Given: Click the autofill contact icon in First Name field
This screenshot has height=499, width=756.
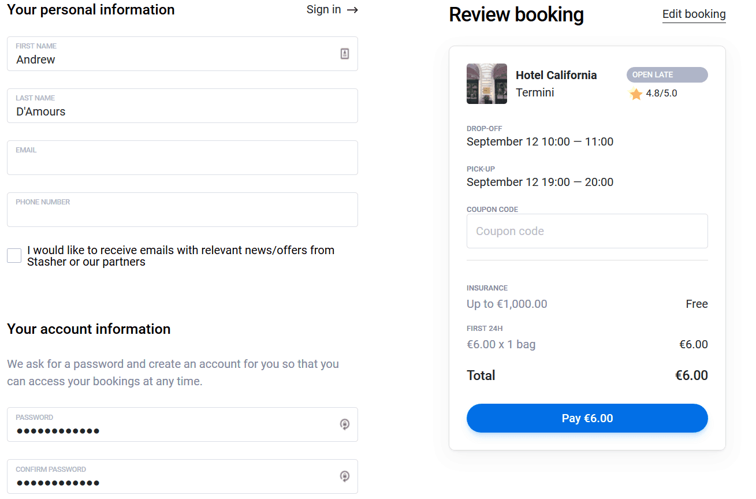Looking at the screenshot, I should pos(345,54).
